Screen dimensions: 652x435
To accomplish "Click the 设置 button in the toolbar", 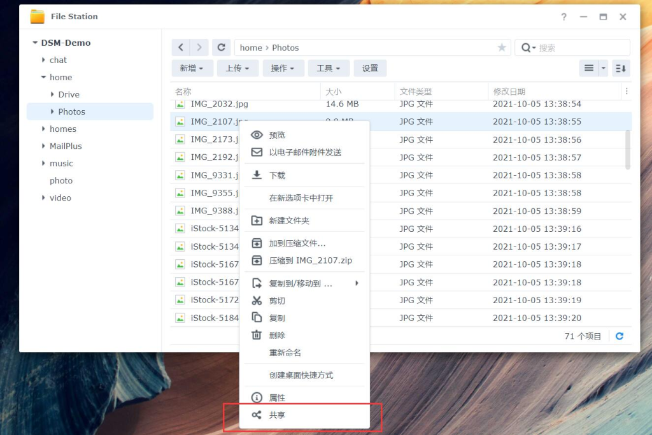I will click(x=370, y=68).
